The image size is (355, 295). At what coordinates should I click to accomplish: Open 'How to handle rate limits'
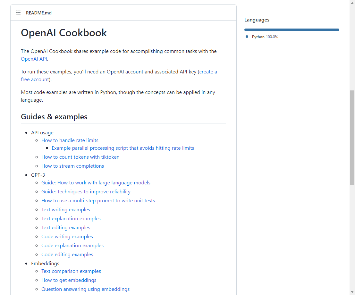pyautogui.click(x=70, y=140)
